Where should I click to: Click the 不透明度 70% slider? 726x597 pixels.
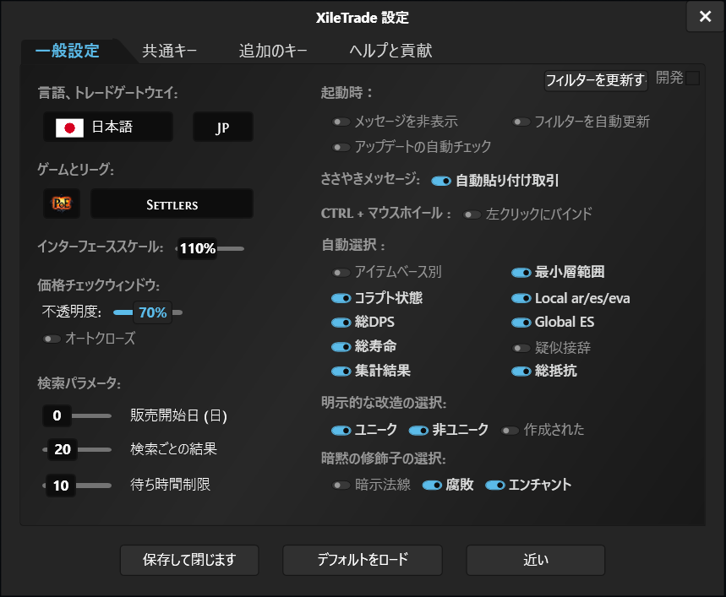[x=148, y=312]
